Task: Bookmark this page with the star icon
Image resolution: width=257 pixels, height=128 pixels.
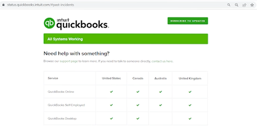Action: [252, 5]
